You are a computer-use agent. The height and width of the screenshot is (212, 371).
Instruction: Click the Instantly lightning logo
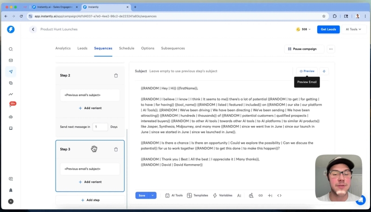[11, 29]
